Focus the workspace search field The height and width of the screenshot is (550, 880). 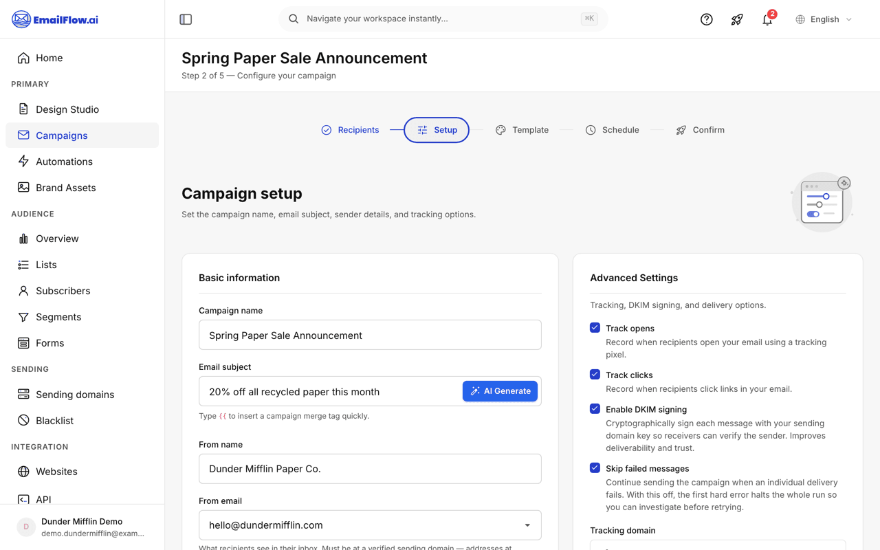443,19
